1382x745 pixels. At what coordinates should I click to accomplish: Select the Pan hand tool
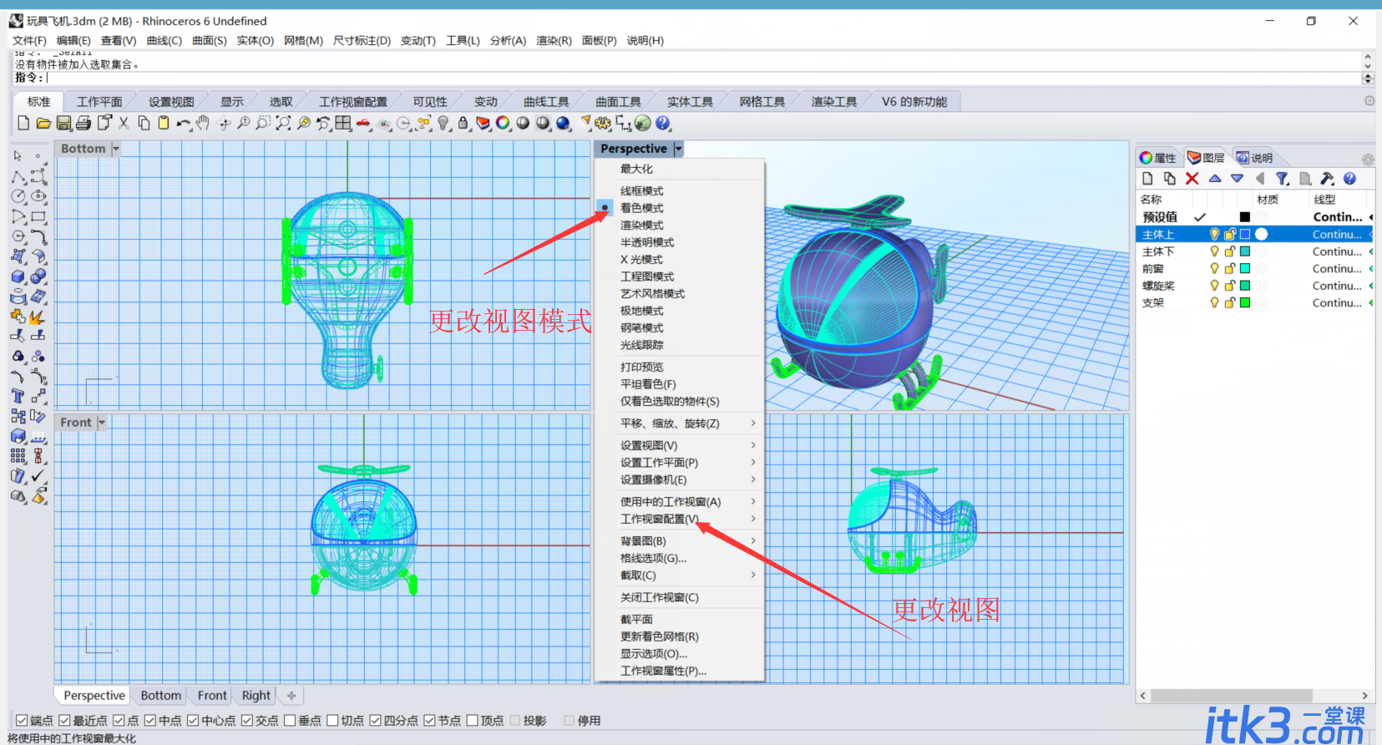(x=203, y=123)
